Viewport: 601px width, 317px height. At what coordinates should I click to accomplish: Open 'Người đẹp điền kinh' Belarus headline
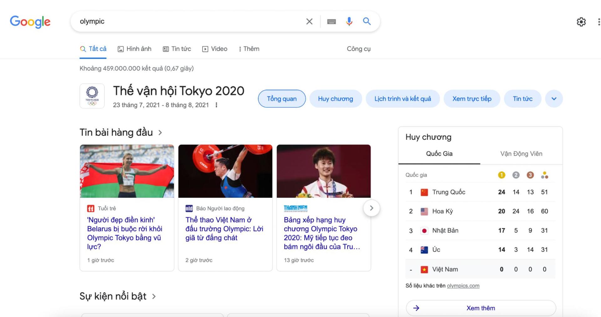pyautogui.click(x=125, y=233)
